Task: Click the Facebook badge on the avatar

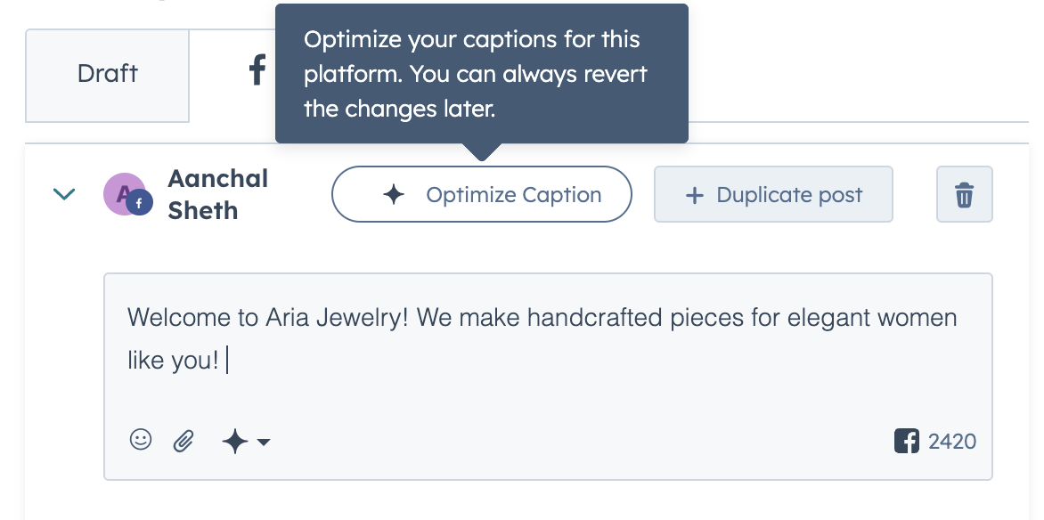Action: [x=140, y=204]
